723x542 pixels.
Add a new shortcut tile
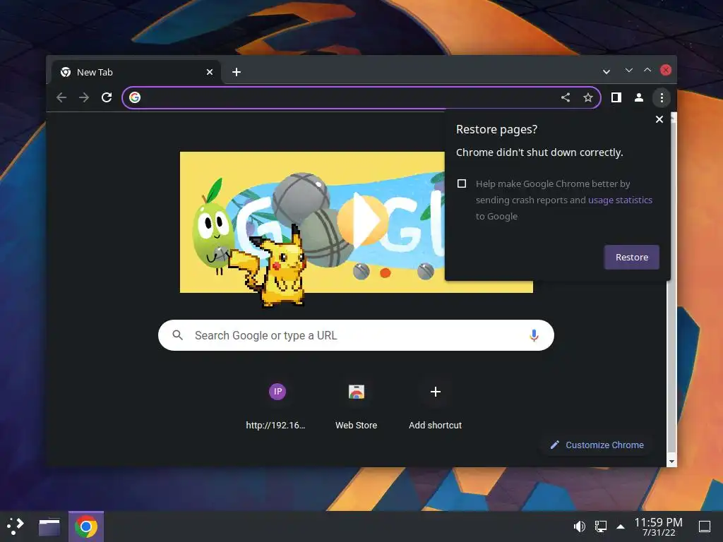click(435, 406)
